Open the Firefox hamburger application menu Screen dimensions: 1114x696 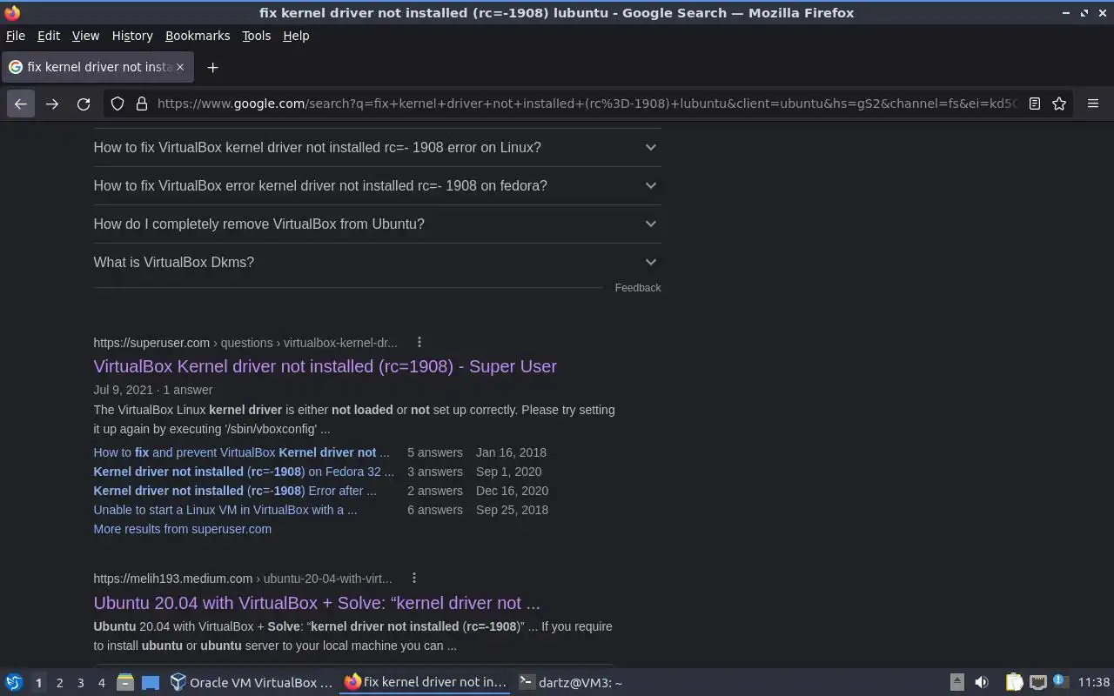point(1093,104)
